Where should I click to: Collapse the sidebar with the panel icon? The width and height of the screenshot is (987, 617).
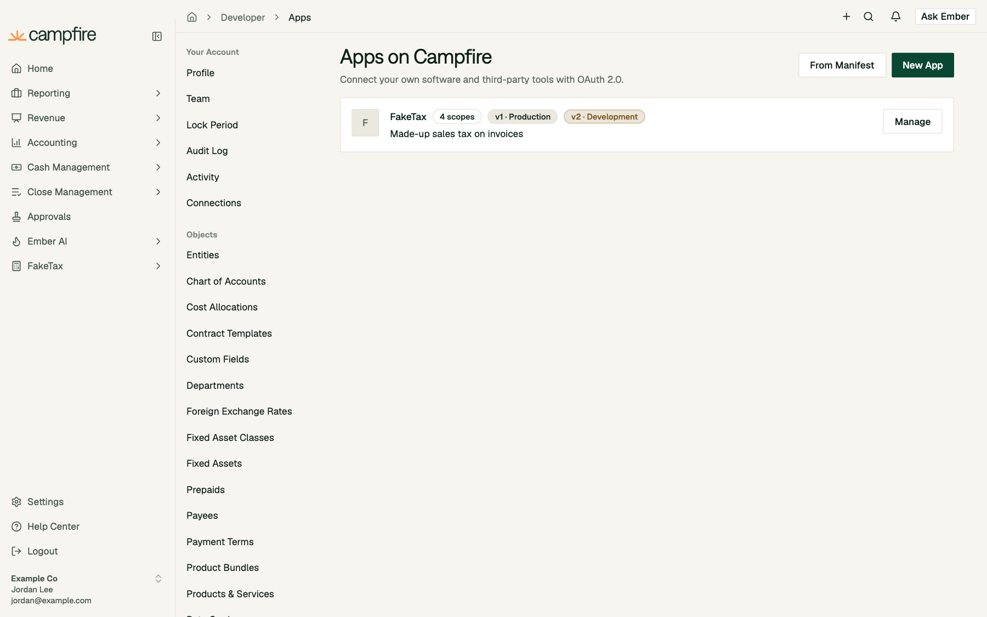click(x=157, y=36)
